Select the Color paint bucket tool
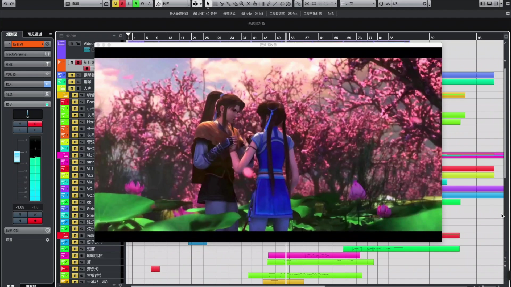 tap(289, 4)
